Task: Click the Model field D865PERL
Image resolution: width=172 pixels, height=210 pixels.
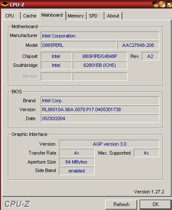Action: click(79, 45)
